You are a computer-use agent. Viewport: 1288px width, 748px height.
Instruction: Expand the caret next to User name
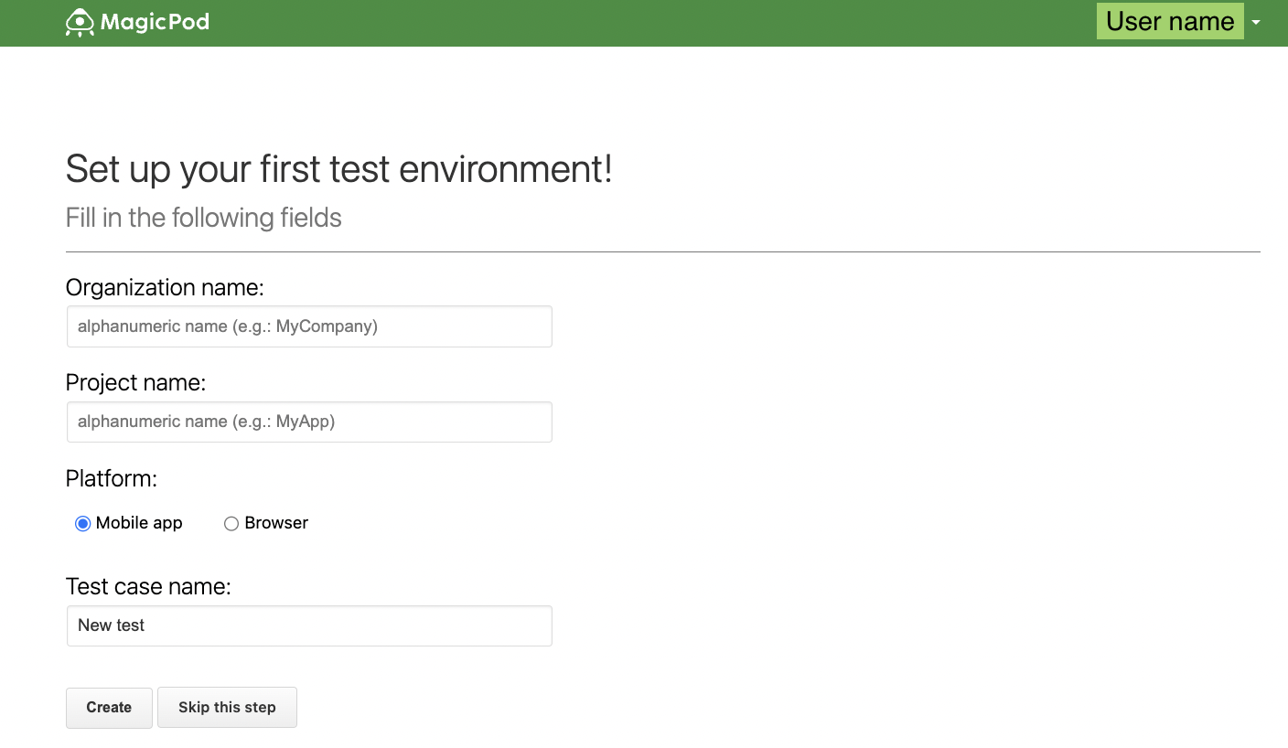[1256, 23]
